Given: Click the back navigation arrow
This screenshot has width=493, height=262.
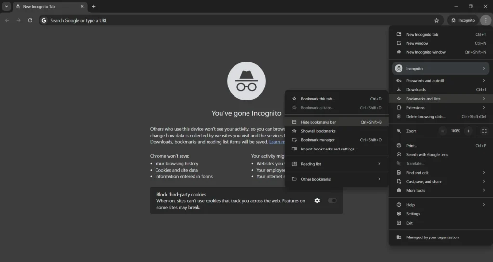Looking at the screenshot, I should click(7, 20).
